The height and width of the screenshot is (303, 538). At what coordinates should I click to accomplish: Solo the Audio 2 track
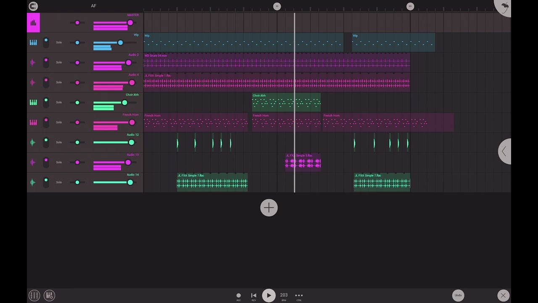tap(59, 62)
